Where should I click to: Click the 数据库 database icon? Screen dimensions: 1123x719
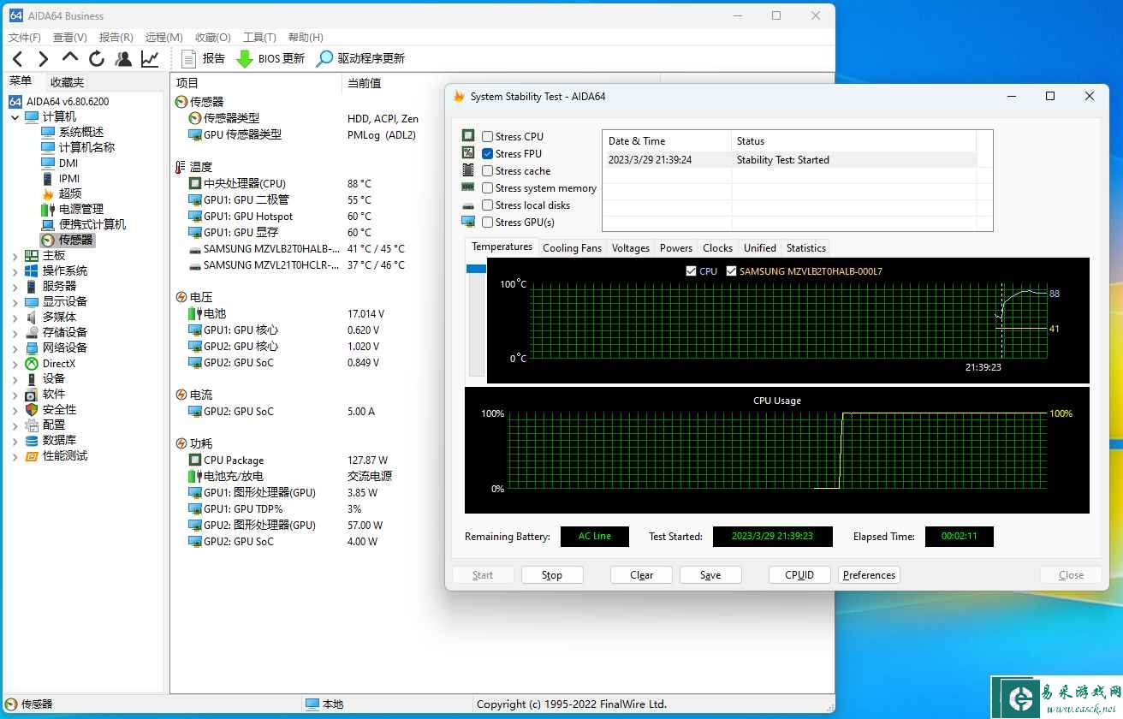pos(32,440)
